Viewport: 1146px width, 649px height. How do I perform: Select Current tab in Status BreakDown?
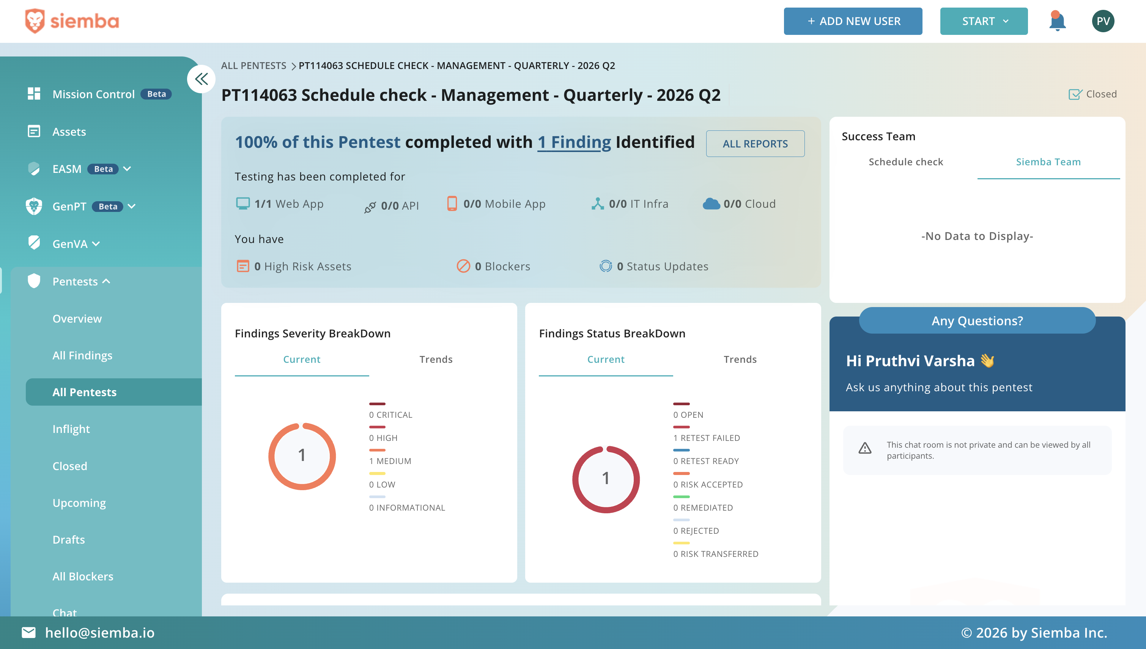tap(605, 359)
